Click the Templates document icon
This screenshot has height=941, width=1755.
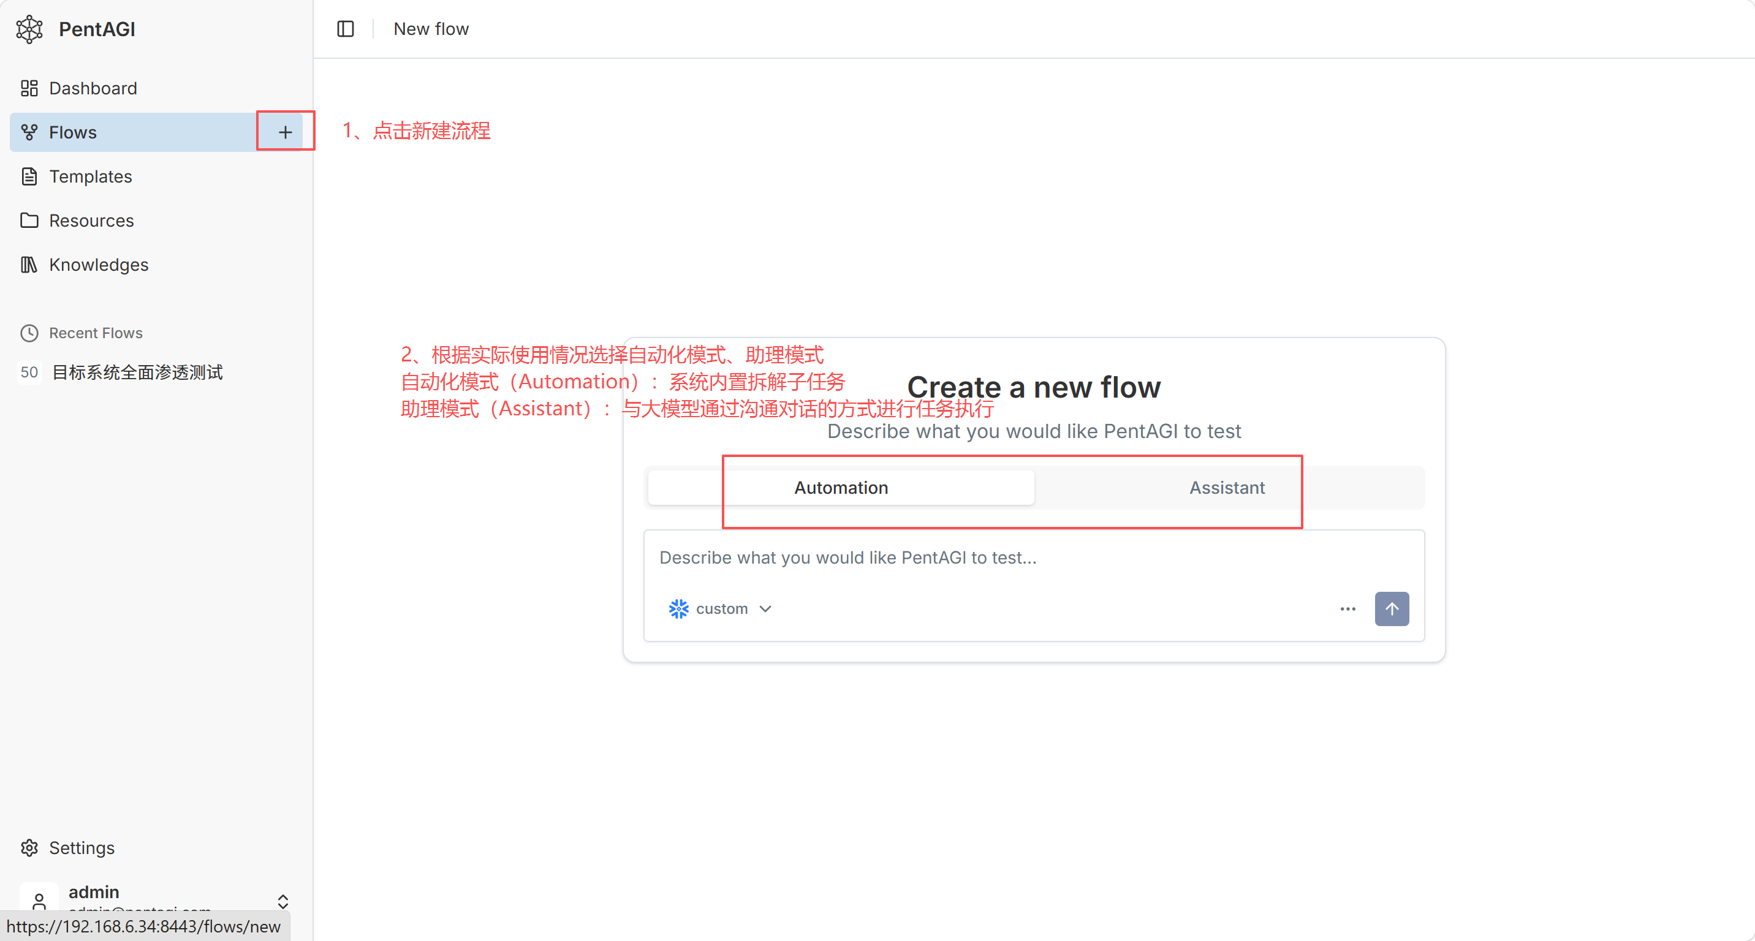pyautogui.click(x=29, y=176)
